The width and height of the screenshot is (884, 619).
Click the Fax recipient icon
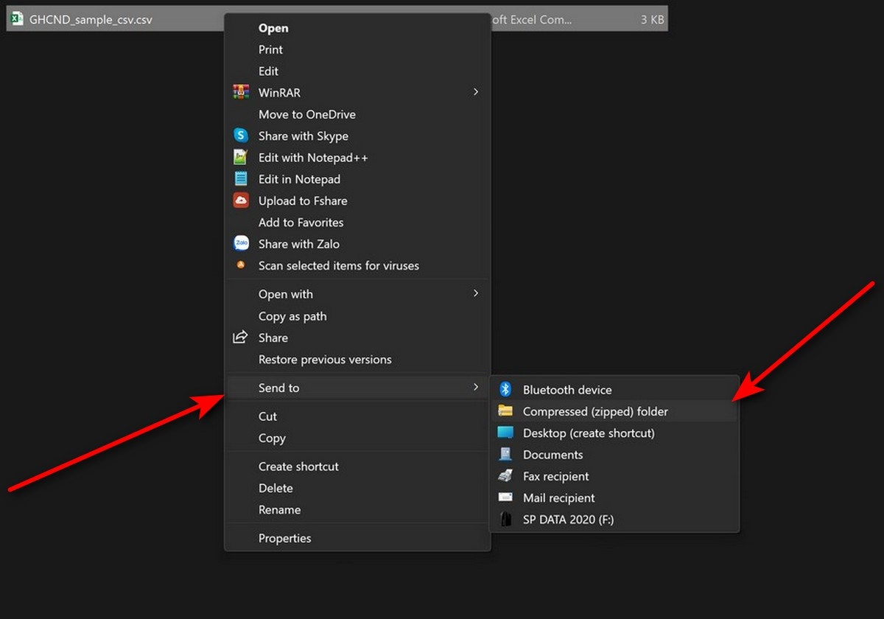click(x=505, y=476)
